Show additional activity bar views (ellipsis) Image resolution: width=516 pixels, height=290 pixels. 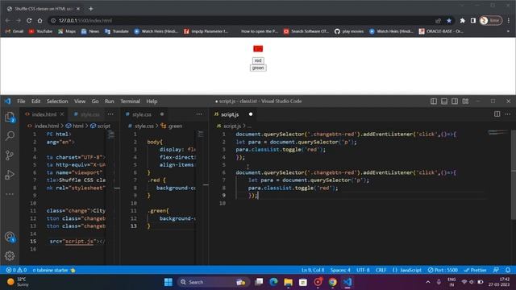pyautogui.click(x=10, y=194)
